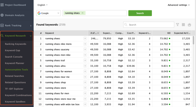
Task: Click green KEI dot for 'running shoes altra'
Action: (x=169, y=66)
